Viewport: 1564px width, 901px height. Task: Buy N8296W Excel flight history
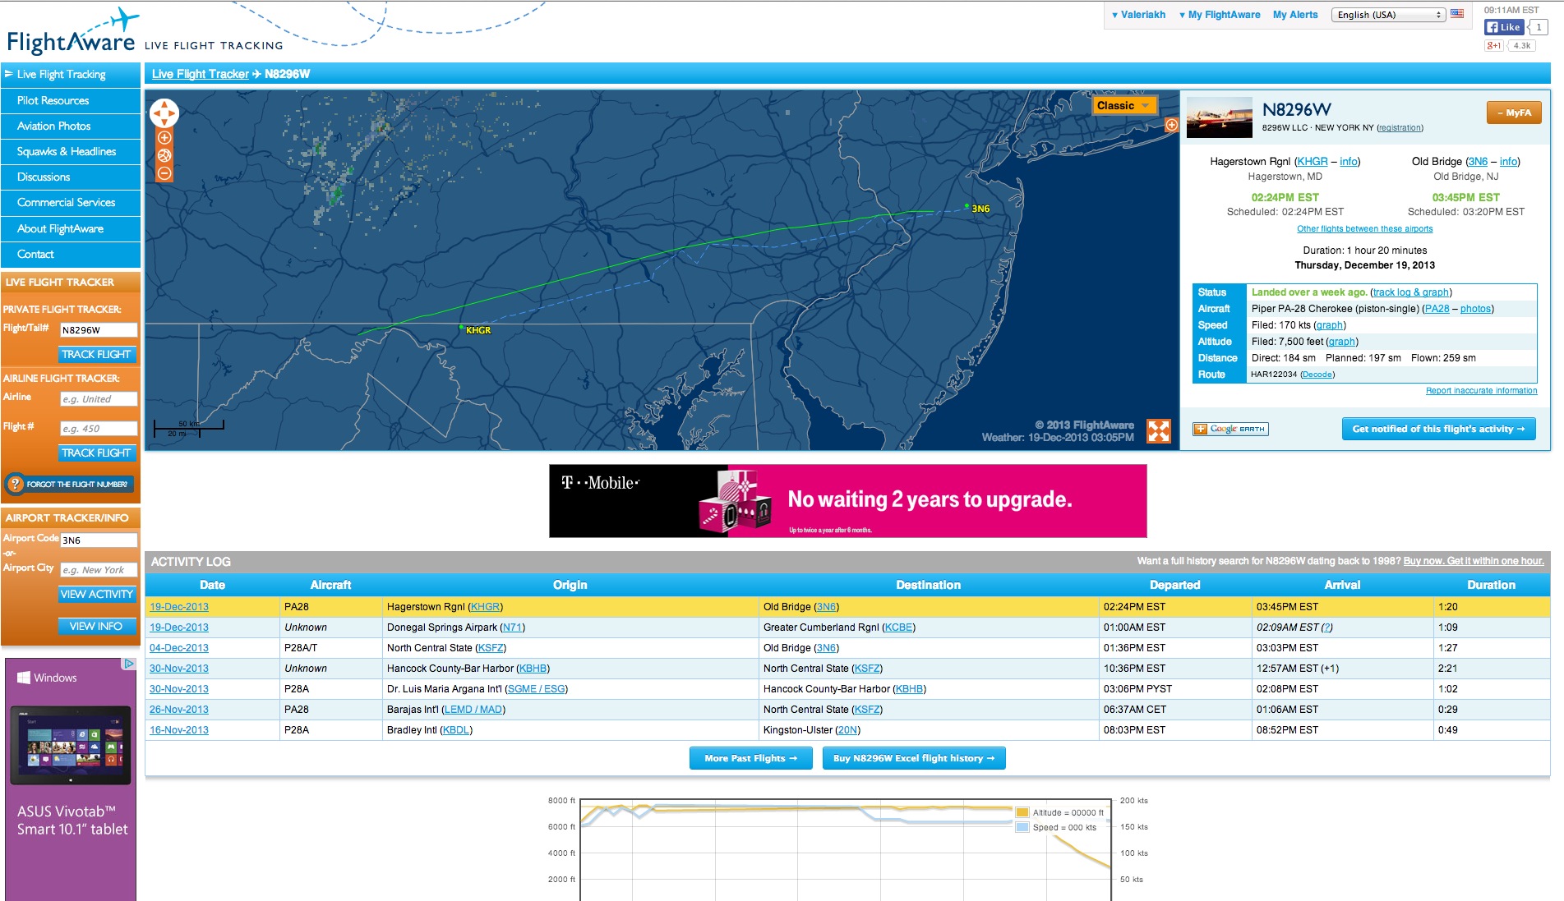click(914, 758)
